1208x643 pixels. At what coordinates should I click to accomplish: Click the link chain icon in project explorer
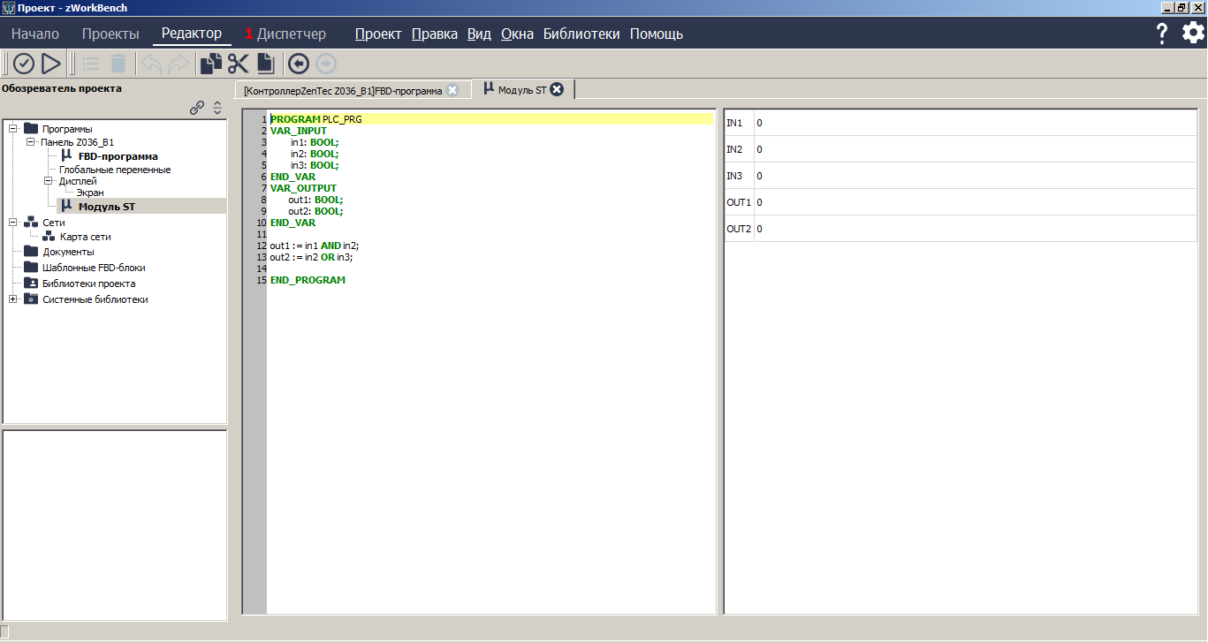tap(197, 108)
